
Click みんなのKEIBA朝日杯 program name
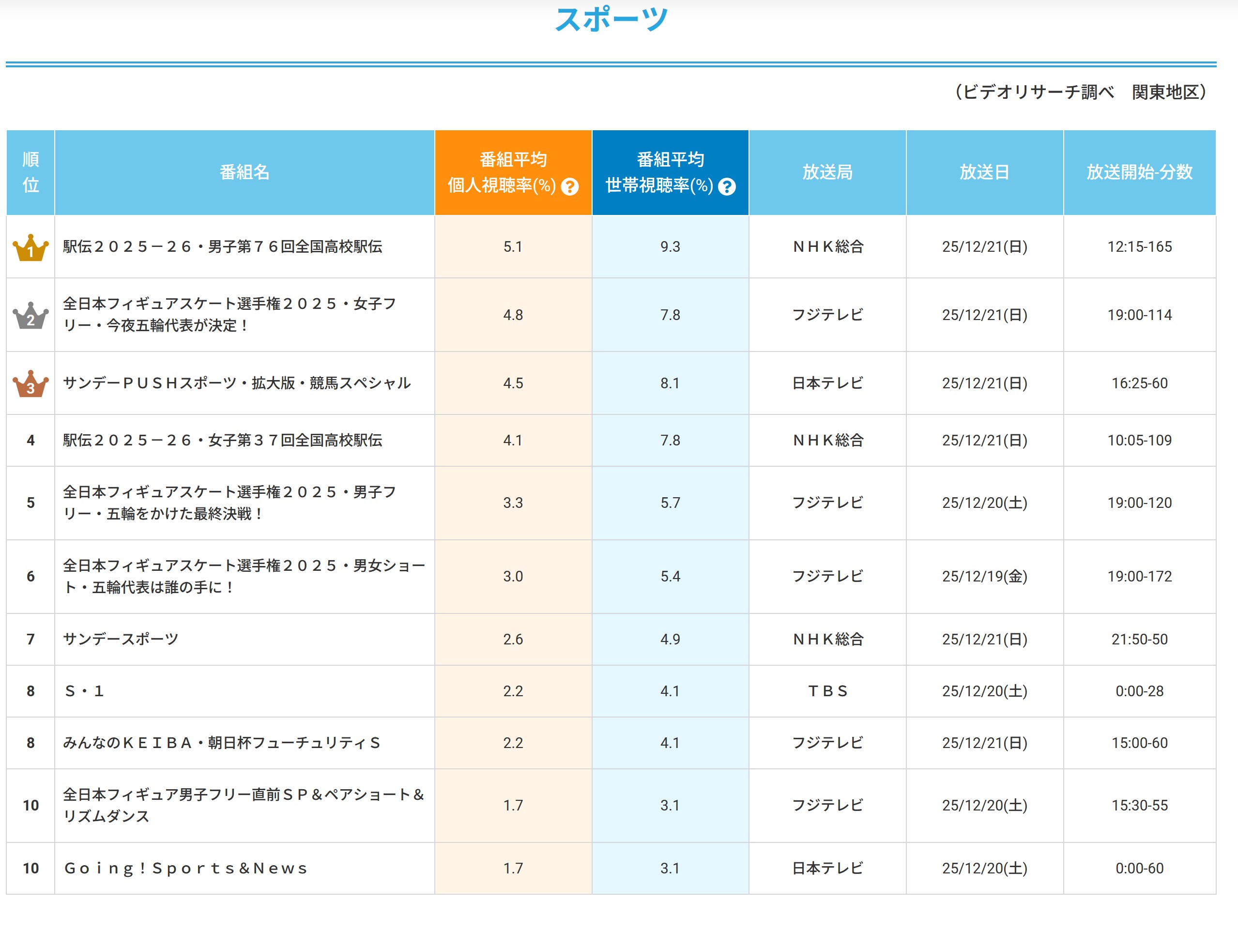point(222,743)
